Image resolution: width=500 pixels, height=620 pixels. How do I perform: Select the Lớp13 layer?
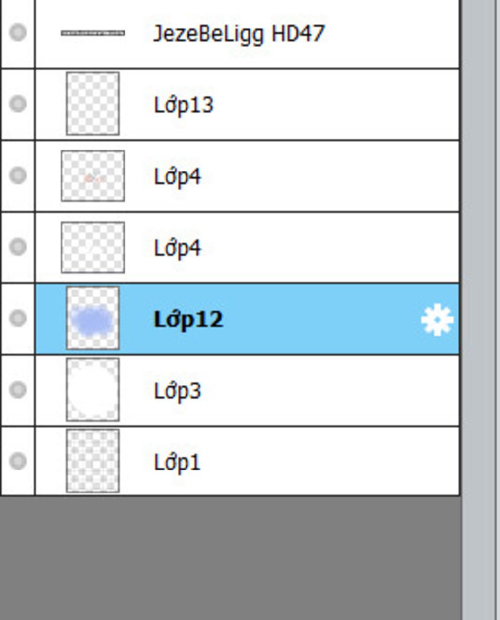(x=248, y=105)
